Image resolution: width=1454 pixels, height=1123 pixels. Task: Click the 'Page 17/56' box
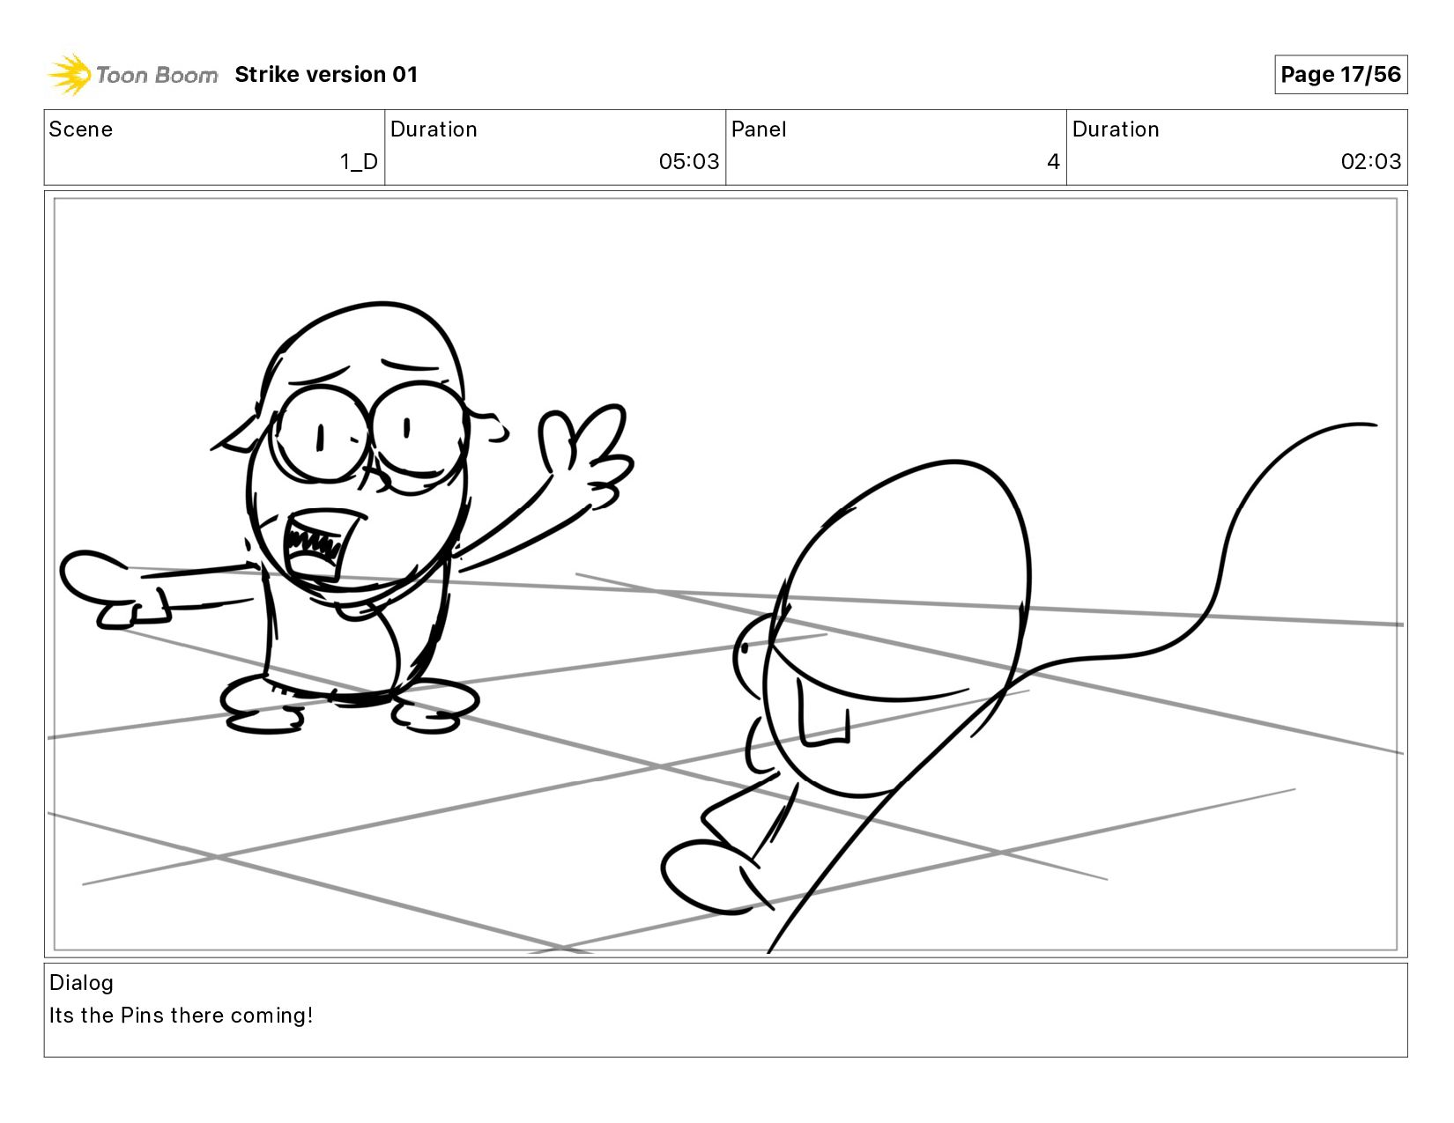(1340, 75)
